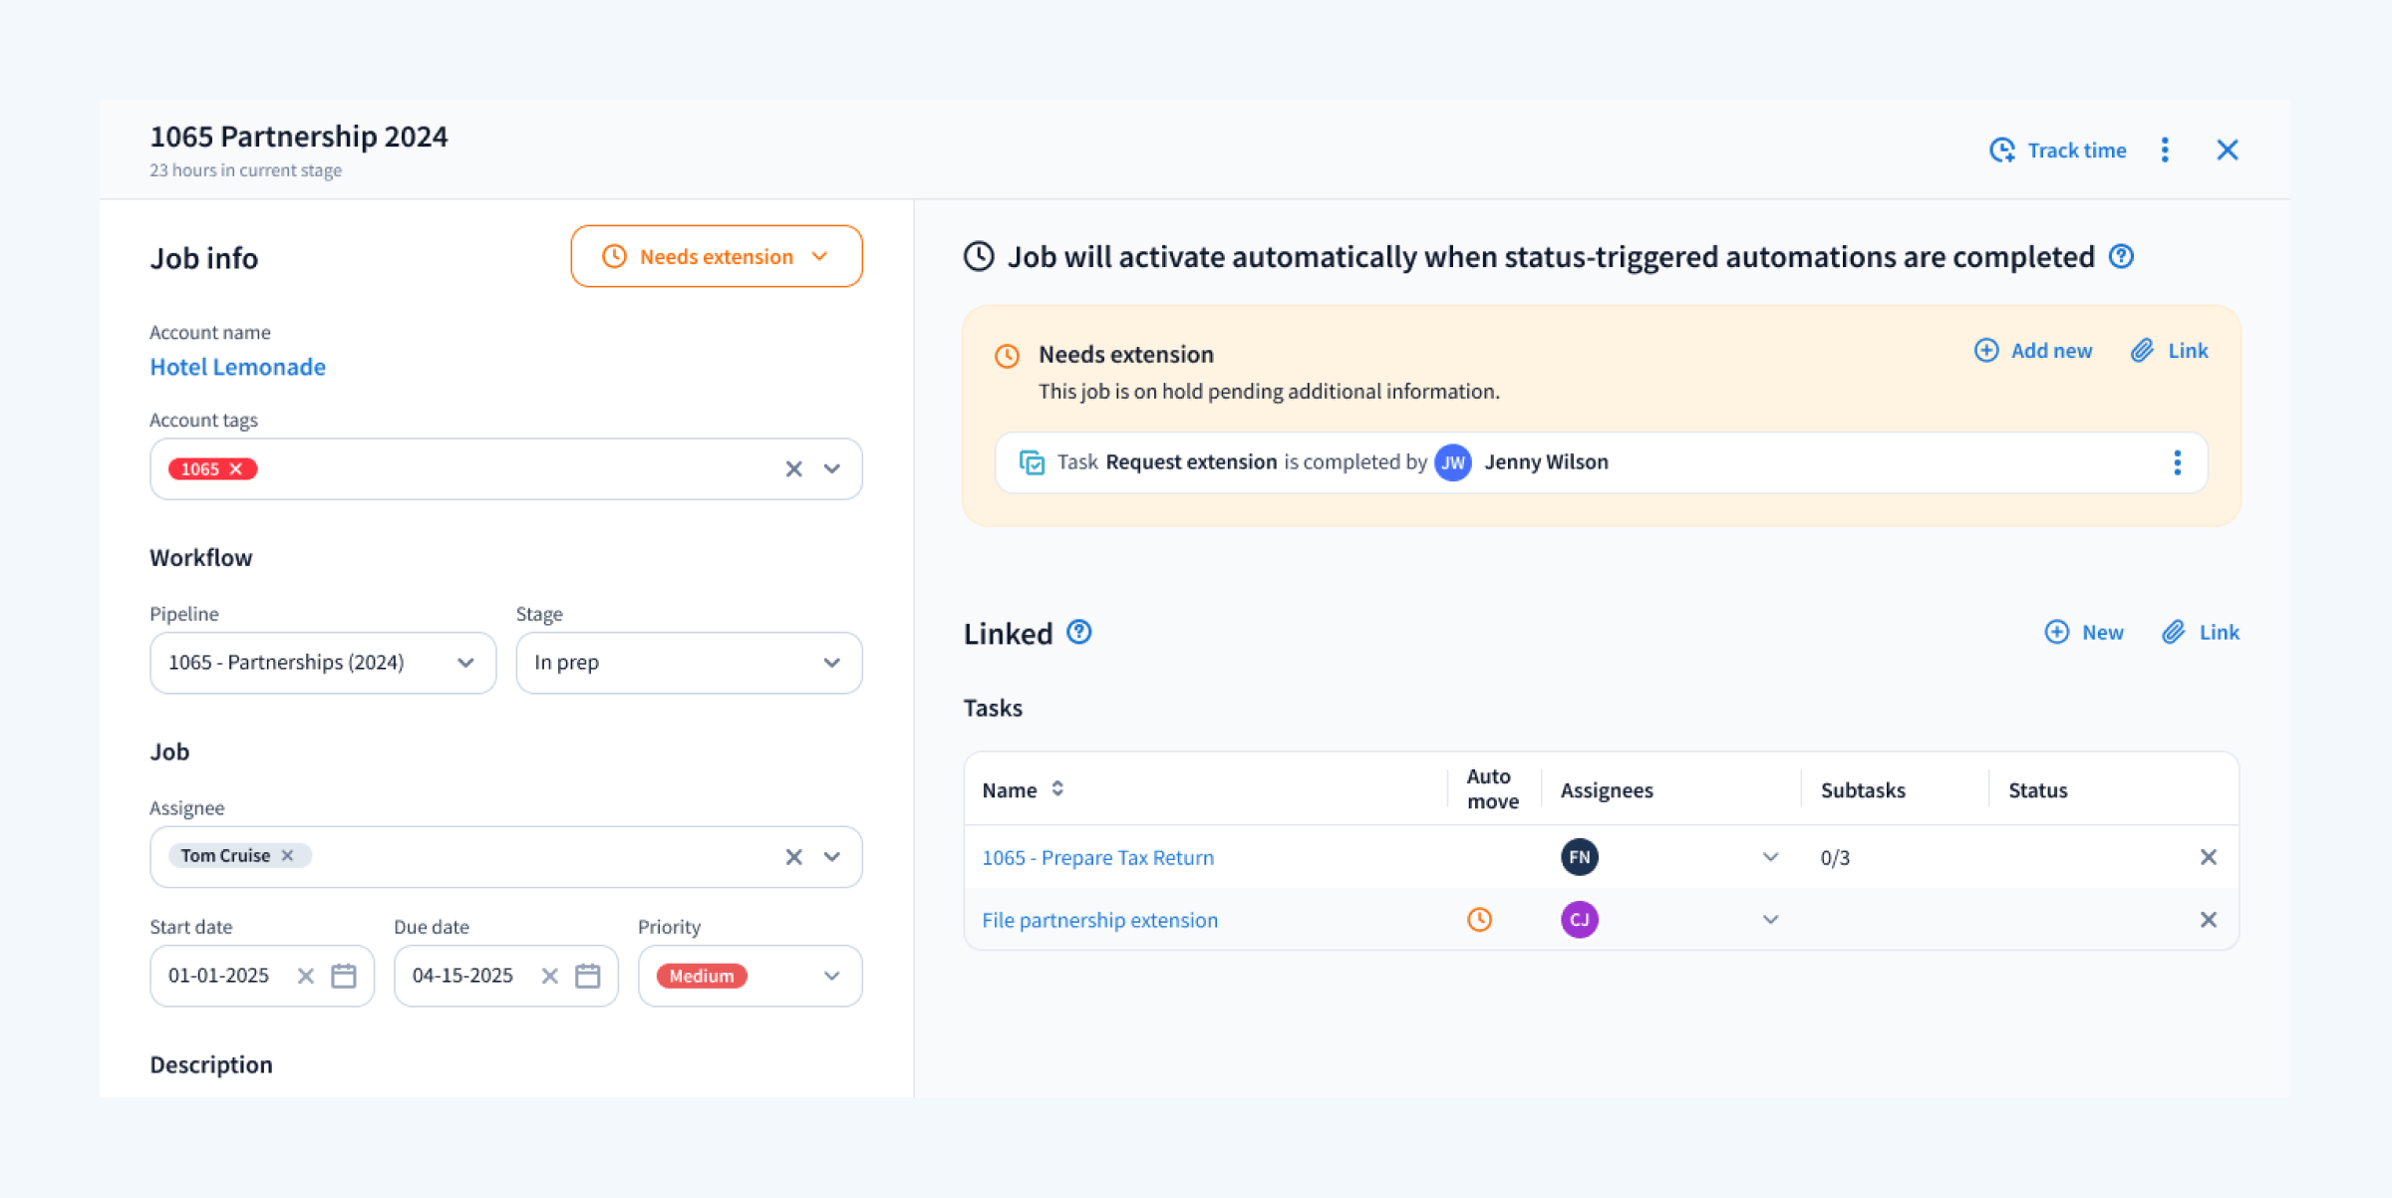The height and width of the screenshot is (1198, 2392).
Task: Click the CJ assignee avatar
Action: tap(1580, 920)
